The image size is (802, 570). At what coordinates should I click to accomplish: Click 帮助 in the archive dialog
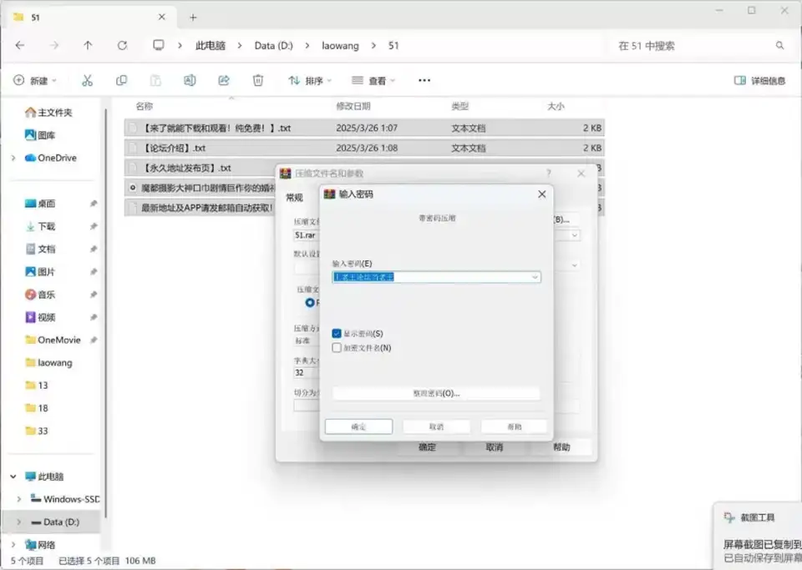coord(561,447)
